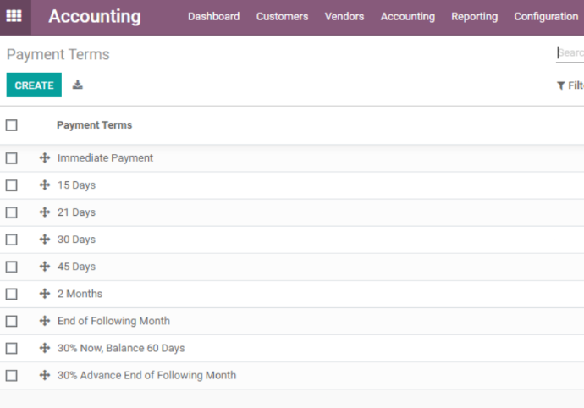The height and width of the screenshot is (408, 584).
Task: Check the 30% Advance End of Following Month checkbox
Action: pos(12,376)
